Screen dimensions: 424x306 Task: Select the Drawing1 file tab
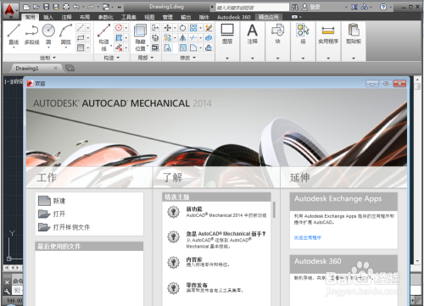[x=27, y=68]
